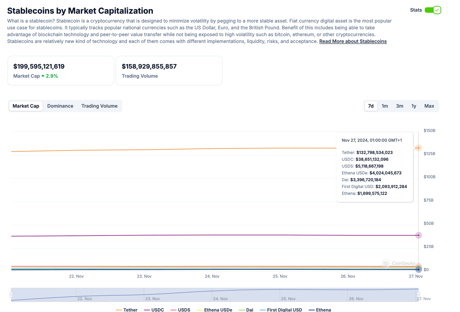The image size is (460, 312).
Task: Switch to the Dominance tab
Action: tap(60, 106)
